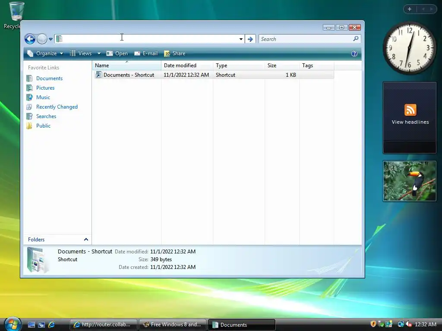Sort by the Date modified column header

point(187,66)
